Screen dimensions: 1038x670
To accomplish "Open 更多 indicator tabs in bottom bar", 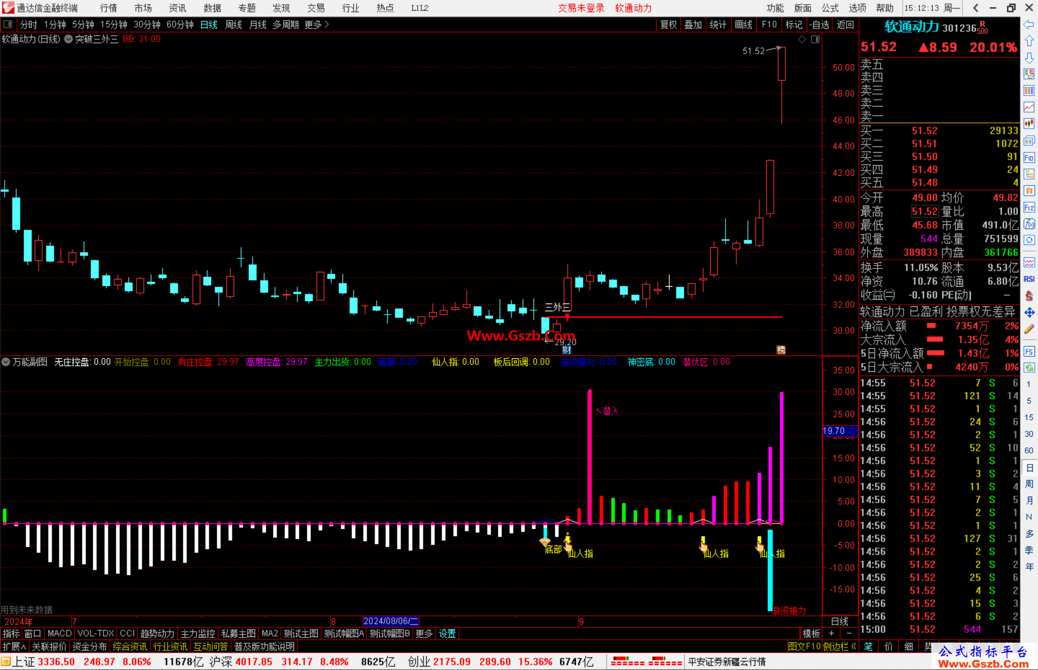I will coord(424,633).
